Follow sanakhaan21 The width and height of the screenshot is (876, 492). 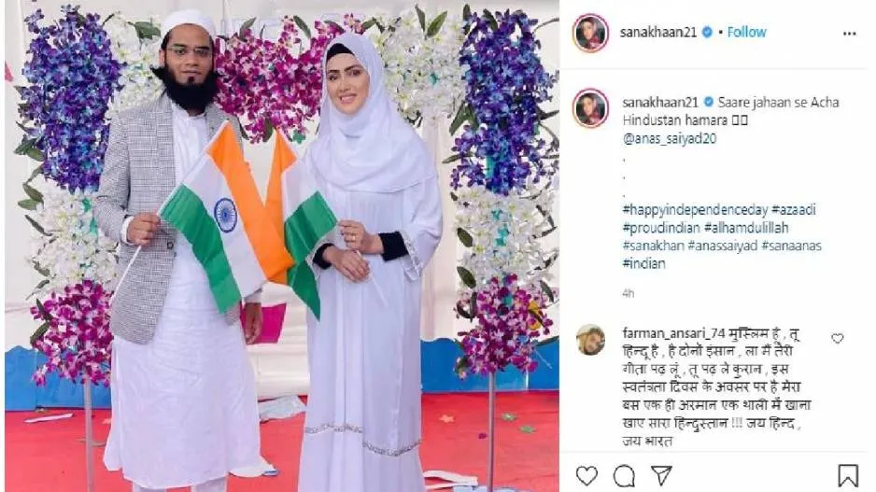[746, 33]
